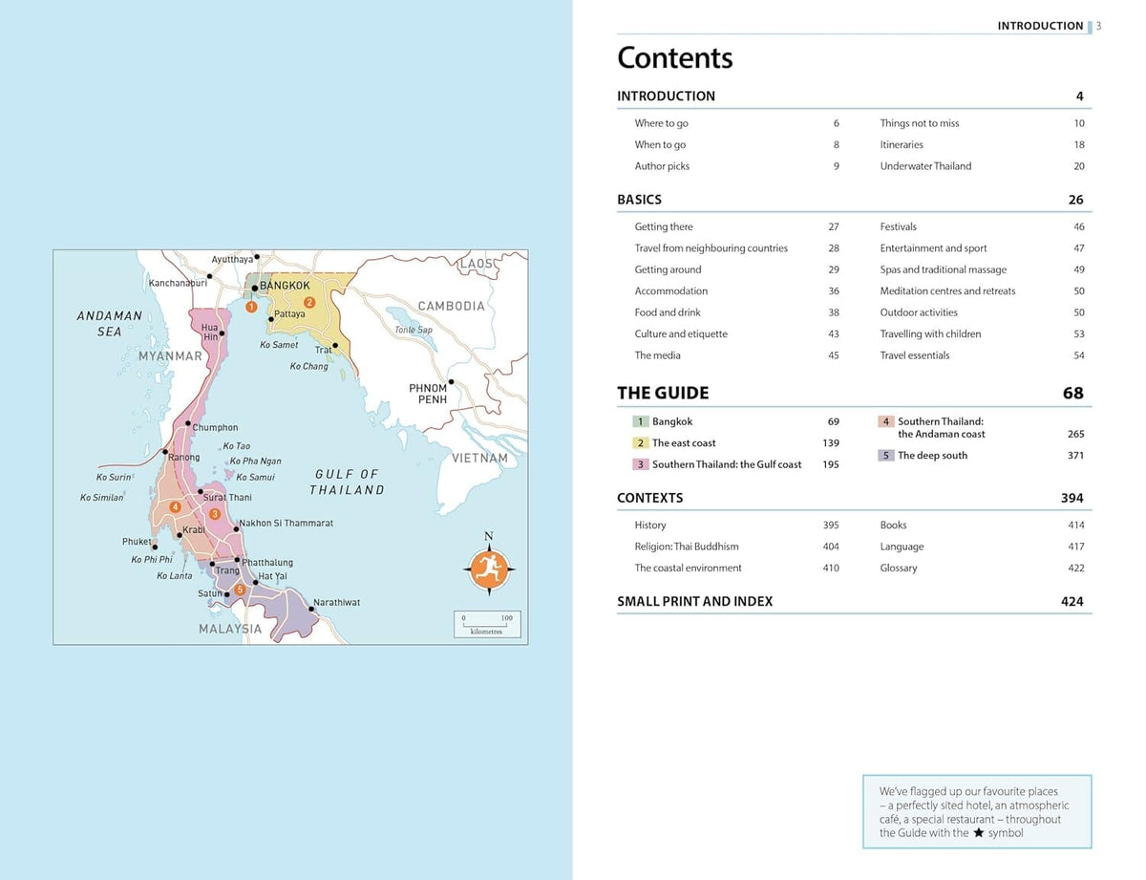Screen dimensions: 1146x880
Task: Click the Ko Samui label on the map
Action: click(255, 478)
